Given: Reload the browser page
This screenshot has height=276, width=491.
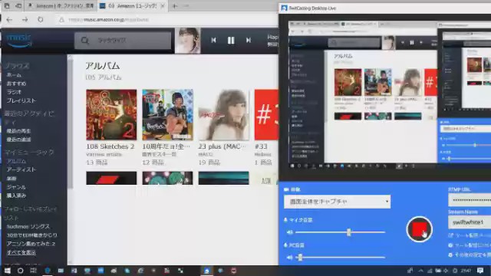Looking at the screenshot, I should [41, 19].
